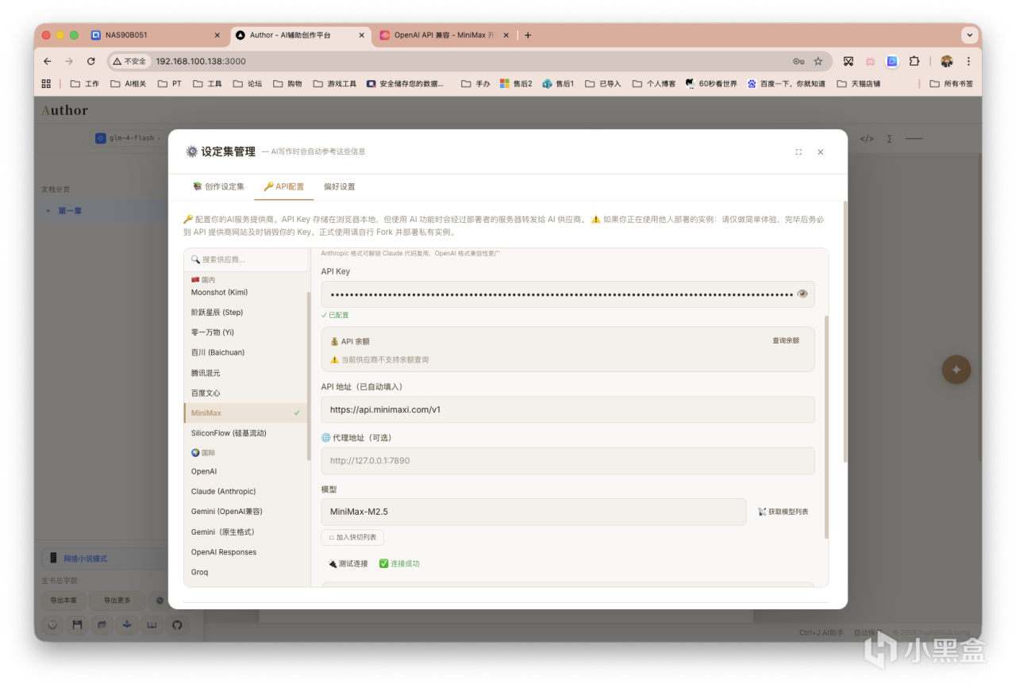Open the saved passwords key icon
This screenshot has height=687, width=1016.
pos(798,61)
